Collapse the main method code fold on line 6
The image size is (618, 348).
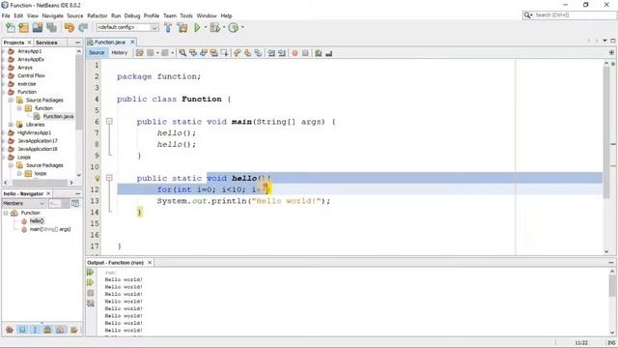[109, 122]
